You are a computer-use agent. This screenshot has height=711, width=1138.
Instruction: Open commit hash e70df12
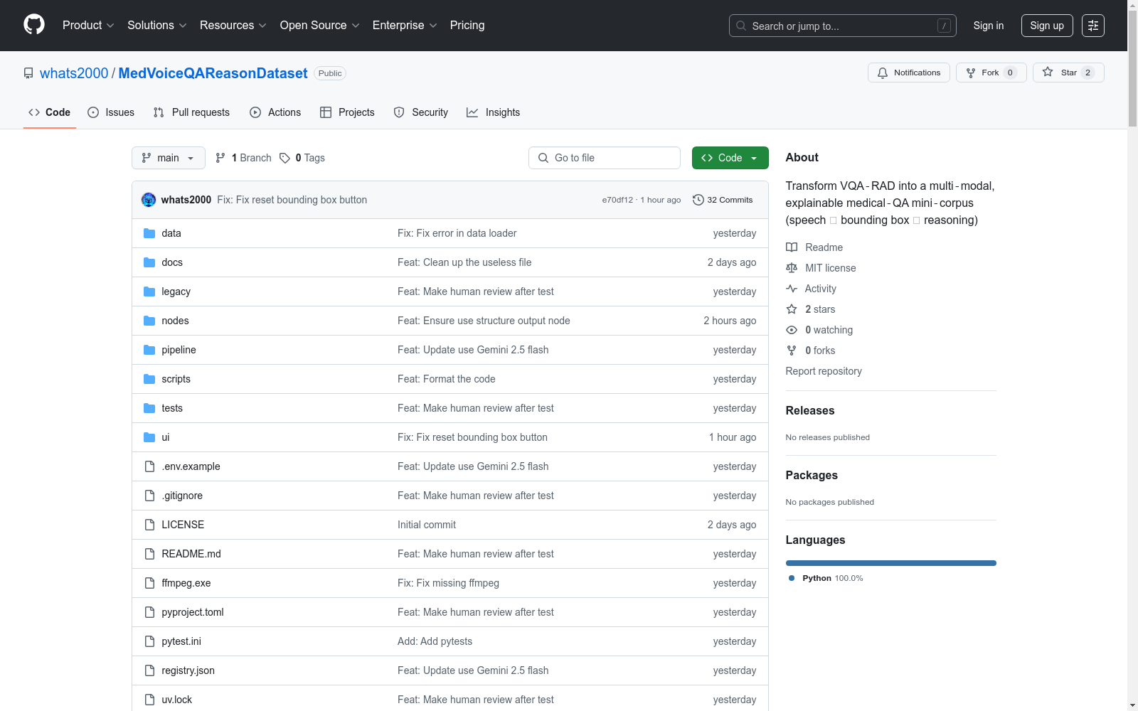tap(617, 200)
